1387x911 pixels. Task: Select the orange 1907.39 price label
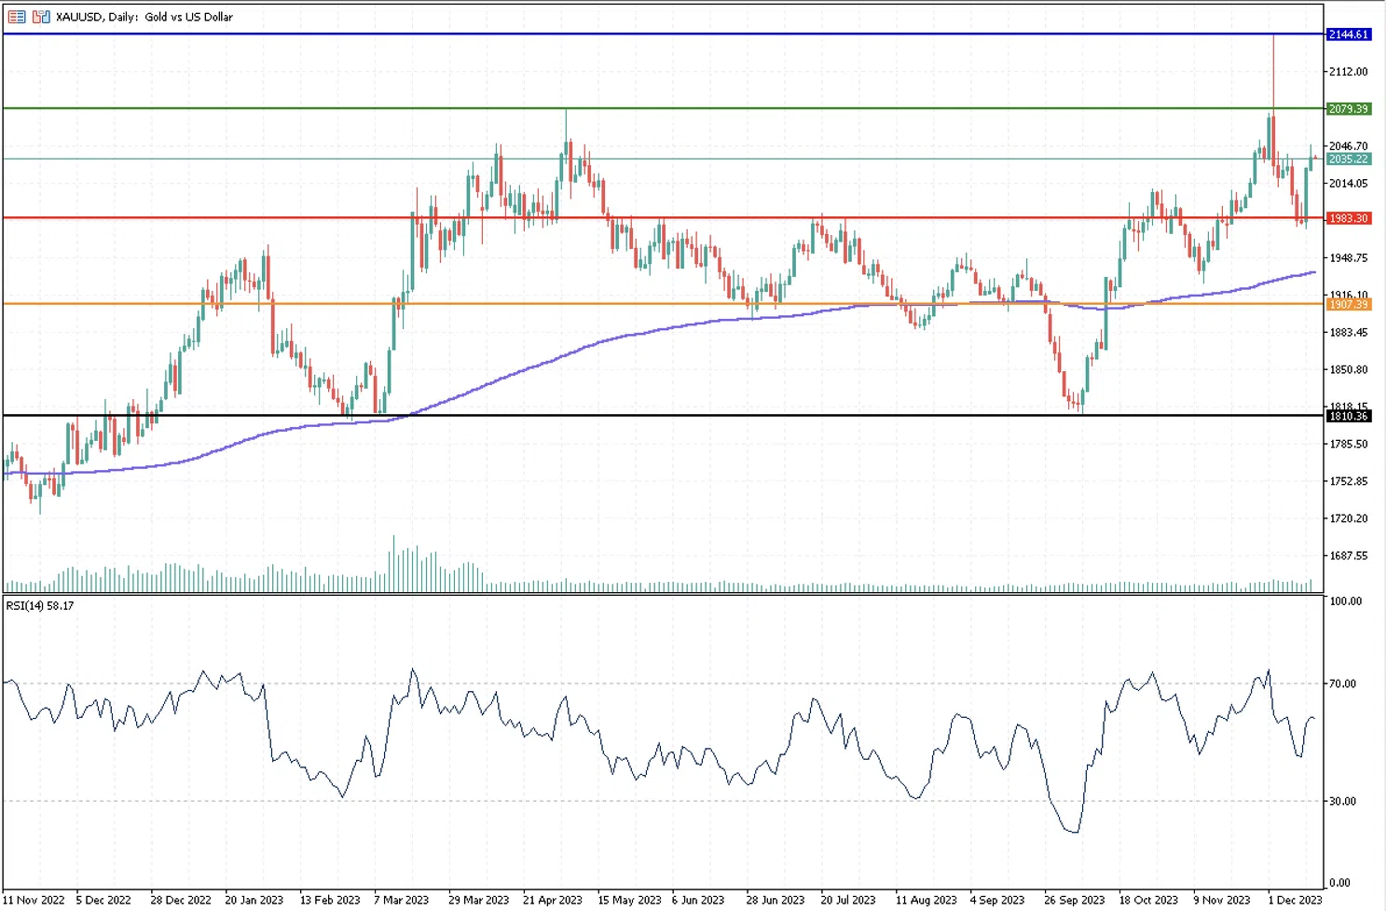1348,305
